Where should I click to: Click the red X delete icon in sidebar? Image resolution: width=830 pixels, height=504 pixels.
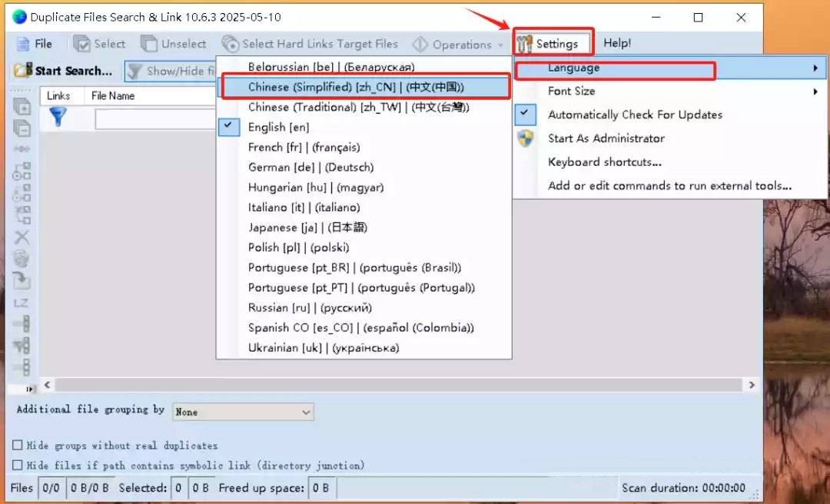click(x=22, y=237)
